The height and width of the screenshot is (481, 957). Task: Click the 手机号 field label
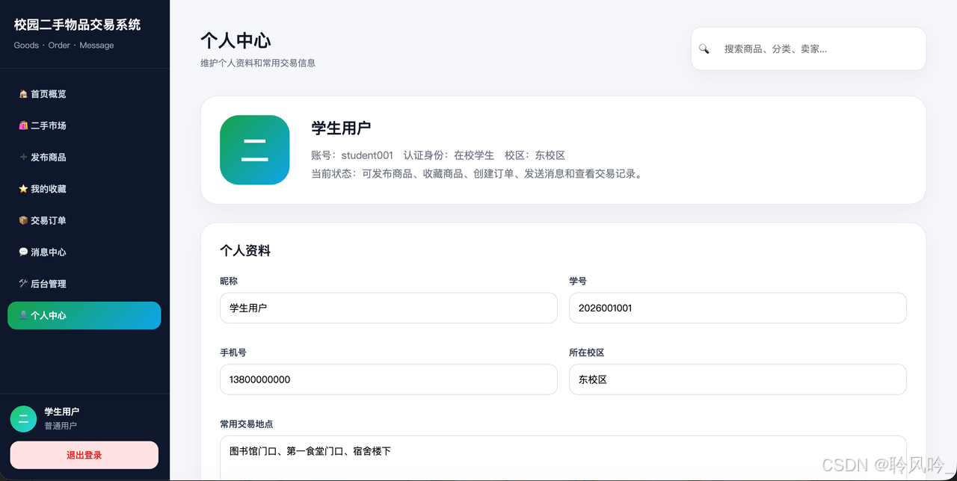point(233,353)
